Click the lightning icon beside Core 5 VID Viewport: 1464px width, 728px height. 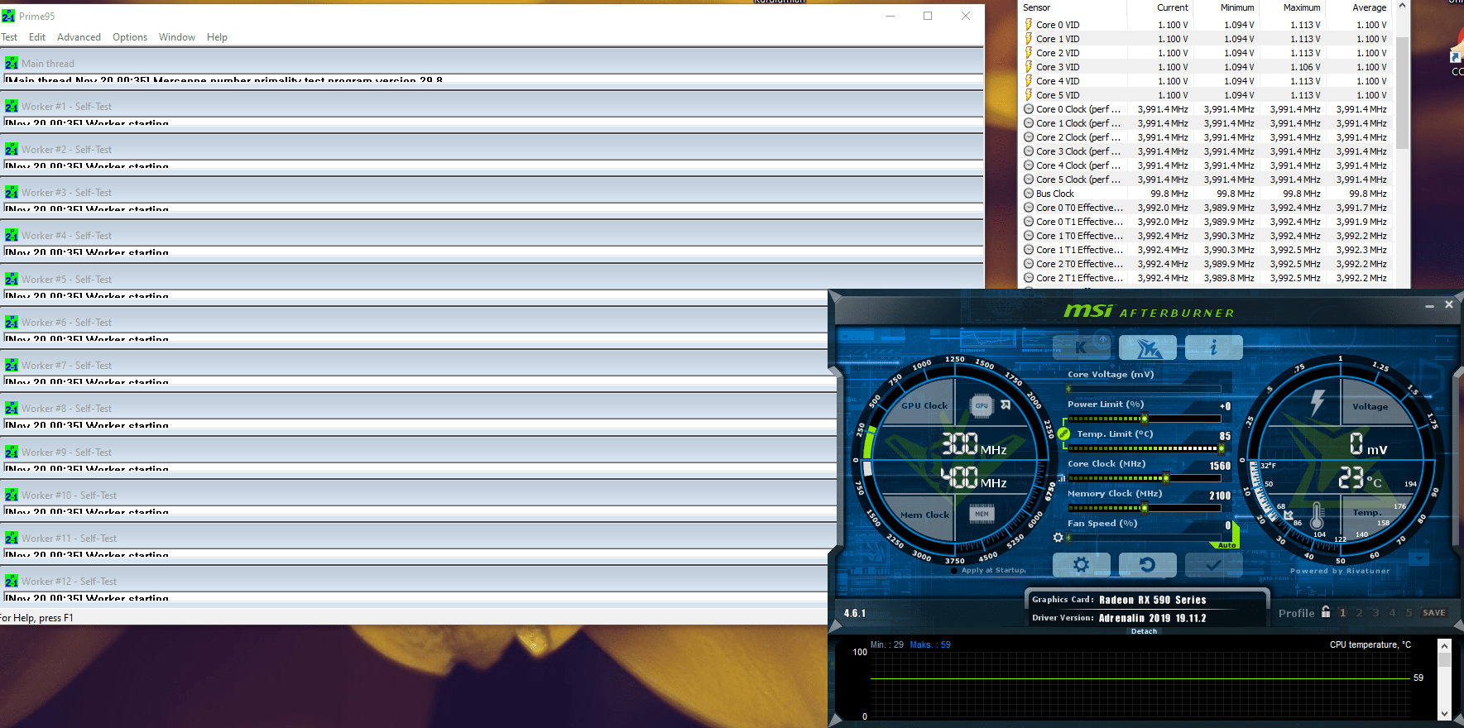[x=1029, y=95]
